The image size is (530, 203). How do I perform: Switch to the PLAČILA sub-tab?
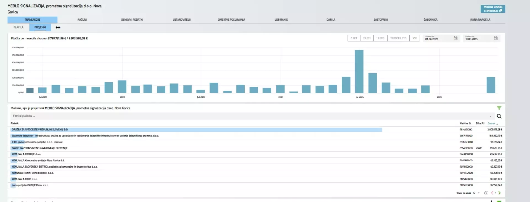[18, 27]
